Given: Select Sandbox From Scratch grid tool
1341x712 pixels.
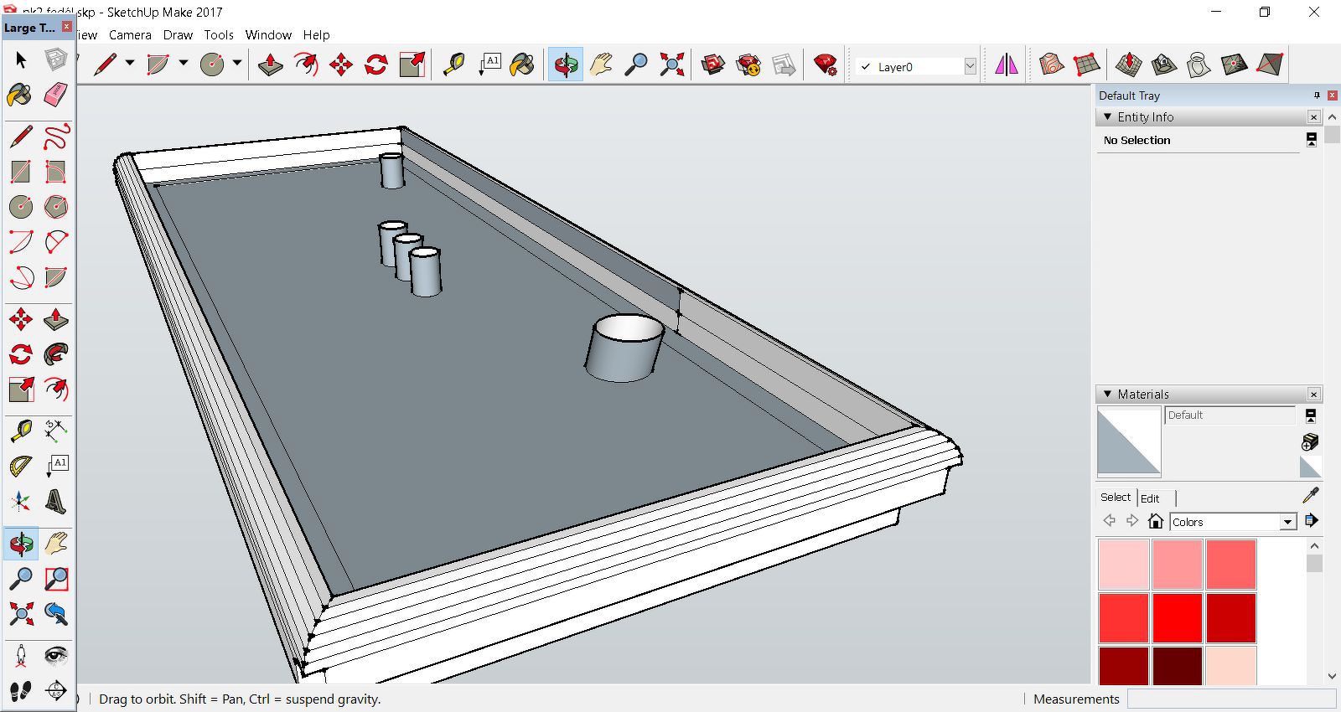Looking at the screenshot, I should tap(1086, 64).
